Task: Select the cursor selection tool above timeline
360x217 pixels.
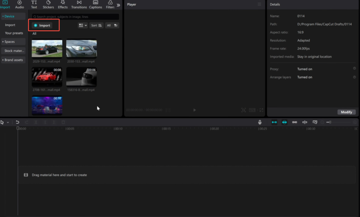Action: pyautogui.click(x=3, y=122)
